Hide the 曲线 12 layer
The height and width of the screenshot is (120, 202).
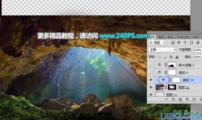click(x=151, y=80)
